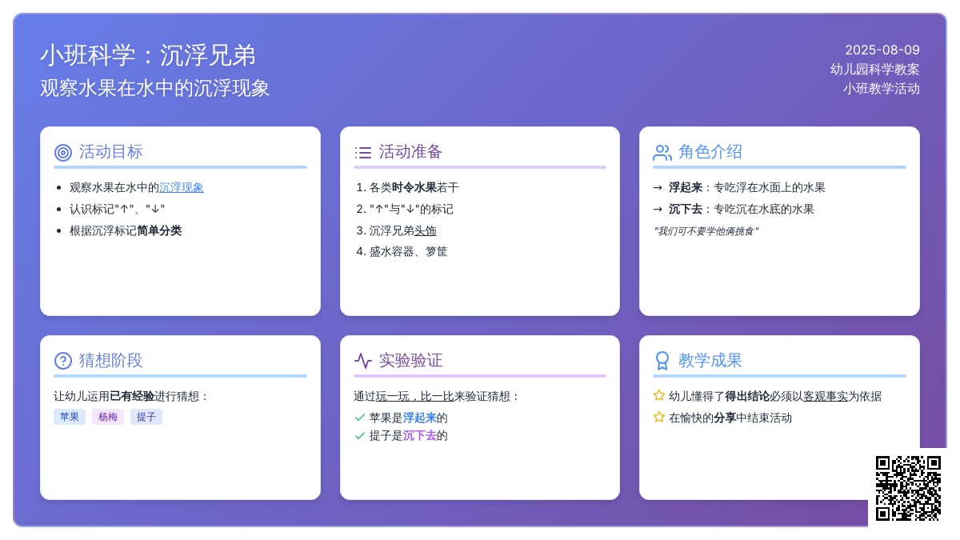
Task: Click the star icon next to 幼儿懂得了得出结论
Action: [x=659, y=395]
